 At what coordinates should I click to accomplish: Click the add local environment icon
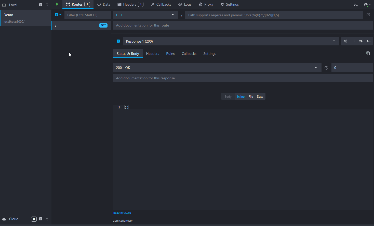(41, 5)
